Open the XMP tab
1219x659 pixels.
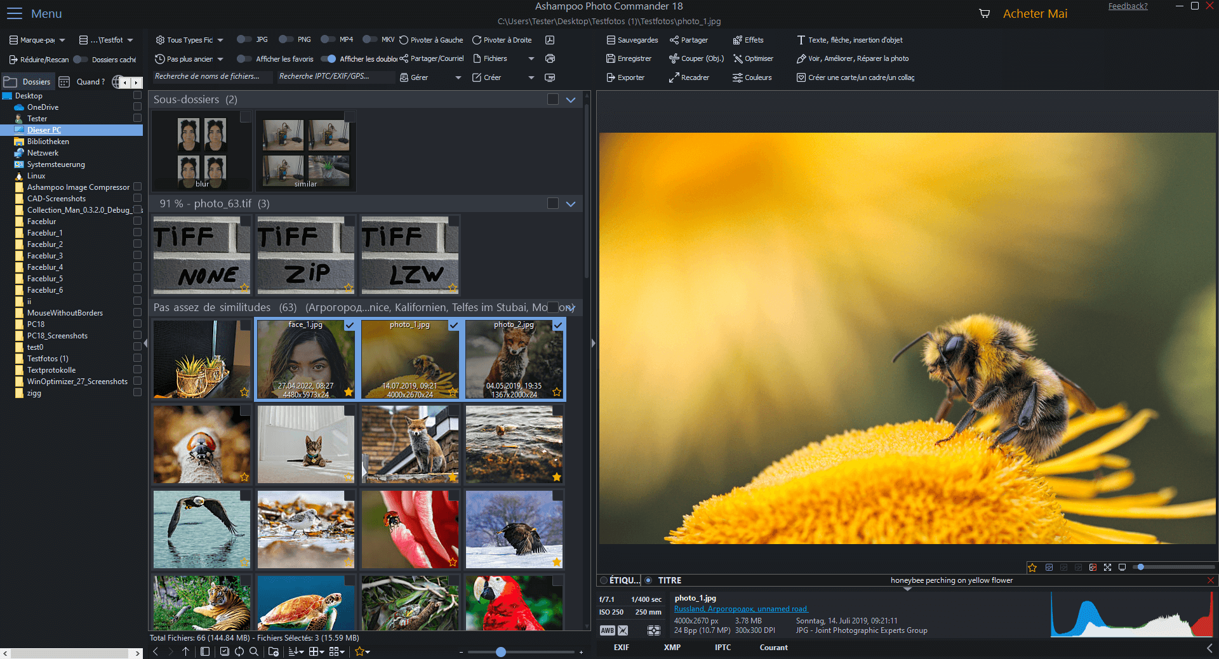pos(672,648)
